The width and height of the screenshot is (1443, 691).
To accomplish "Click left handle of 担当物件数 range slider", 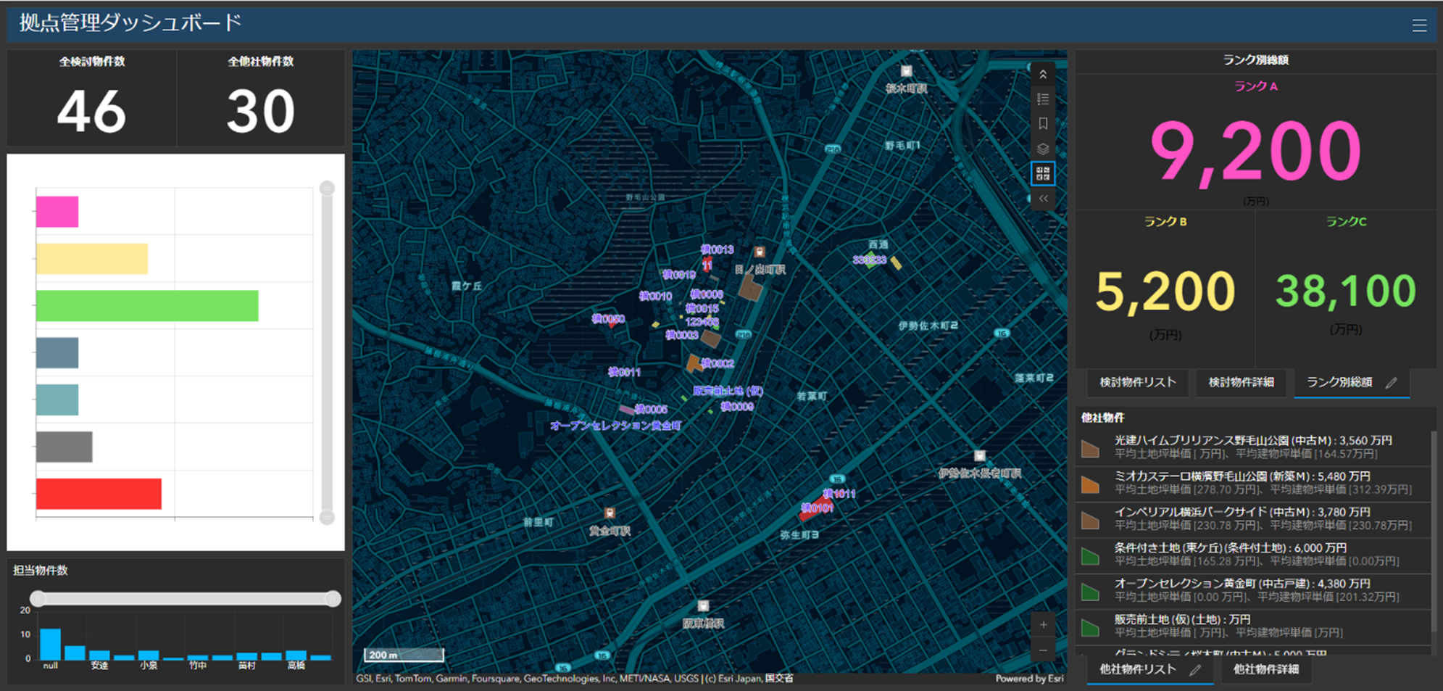I will pyautogui.click(x=38, y=598).
